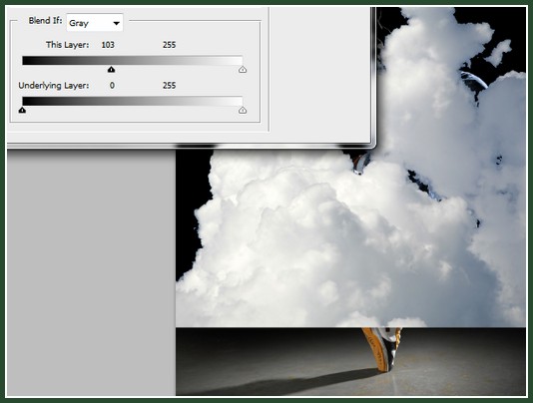
Task: Select Underlying Layer white slider handle
Action: (x=243, y=110)
